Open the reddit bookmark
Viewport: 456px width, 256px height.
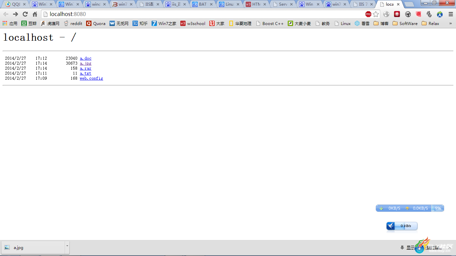(73, 23)
